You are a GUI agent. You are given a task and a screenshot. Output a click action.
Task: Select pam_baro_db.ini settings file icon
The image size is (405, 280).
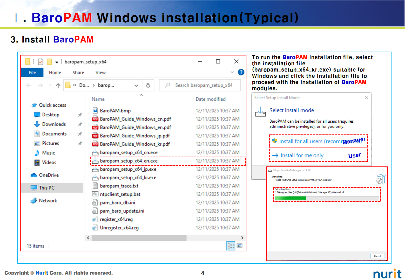[x=95, y=202]
